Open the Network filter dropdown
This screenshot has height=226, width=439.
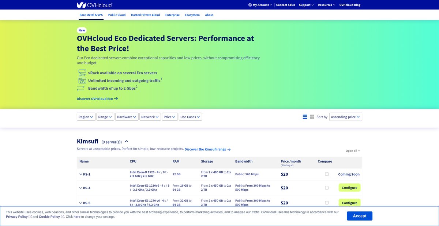click(x=150, y=117)
